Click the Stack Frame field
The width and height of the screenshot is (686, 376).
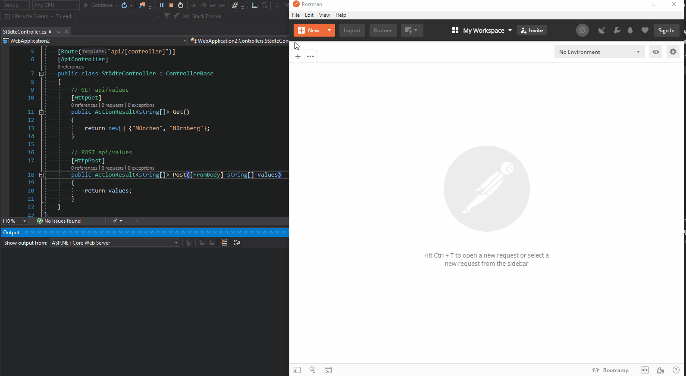256,16
